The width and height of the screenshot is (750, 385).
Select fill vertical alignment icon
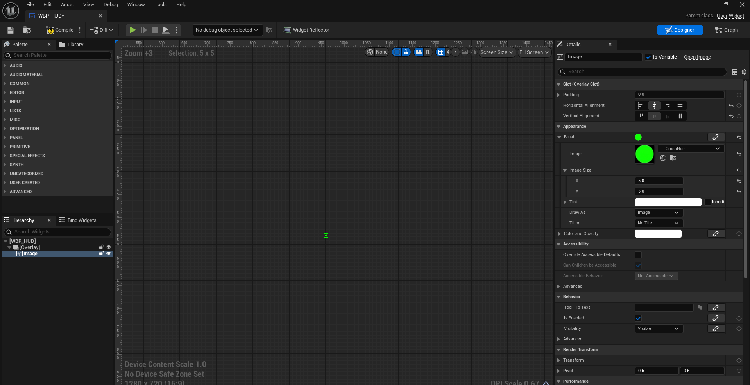coord(680,116)
